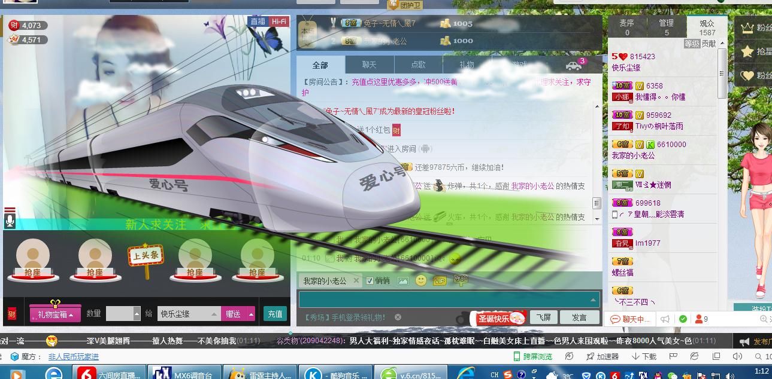Image resolution: width=772 pixels, height=379 pixels.
Task: Toggle 等级 sorting in audience list
Action: (692, 44)
